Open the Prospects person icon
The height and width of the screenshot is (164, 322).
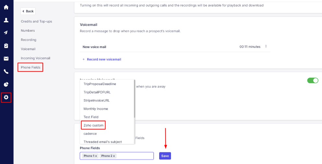pyautogui.click(x=6, y=20)
